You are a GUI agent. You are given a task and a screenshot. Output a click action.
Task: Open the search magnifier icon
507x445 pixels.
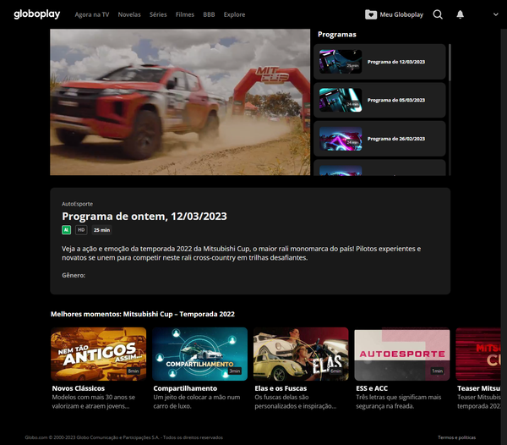point(438,14)
